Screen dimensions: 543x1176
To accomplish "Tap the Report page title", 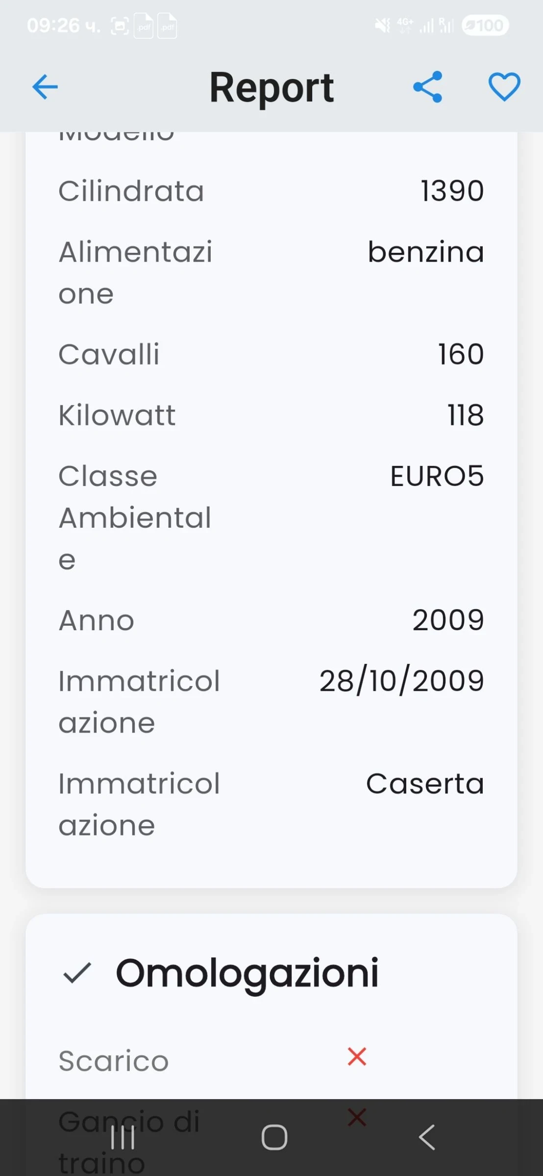I will 271,88.
